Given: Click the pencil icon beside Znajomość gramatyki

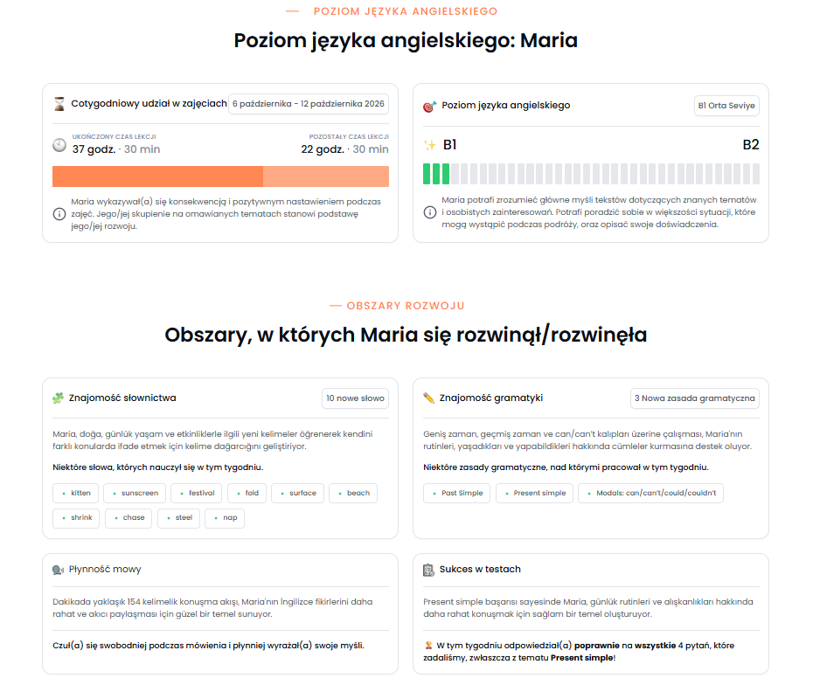Looking at the screenshot, I should click(429, 398).
